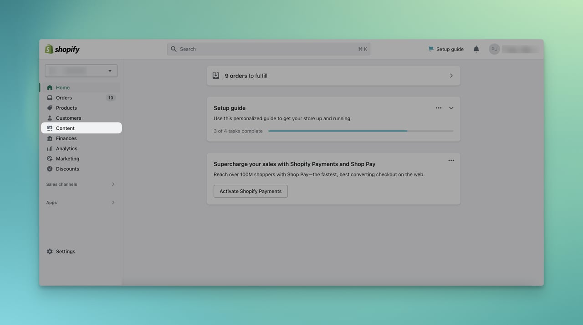Click blurred account name in top bar
Screen dimensions: 583x325
[521, 49]
